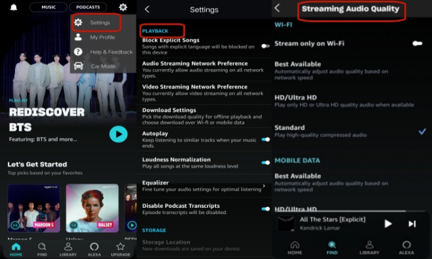Go back from Streaming Audio Quality
432x259 pixels.
pos(278,8)
